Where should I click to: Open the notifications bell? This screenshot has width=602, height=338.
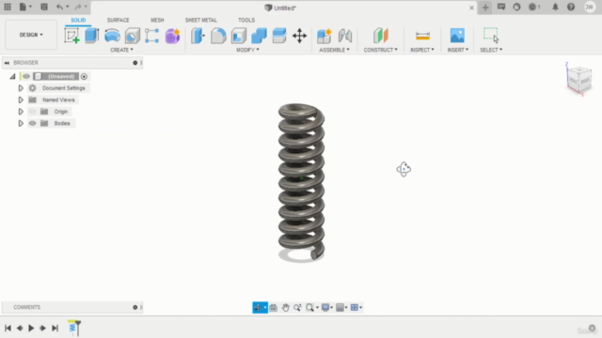(x=555, y=7)
